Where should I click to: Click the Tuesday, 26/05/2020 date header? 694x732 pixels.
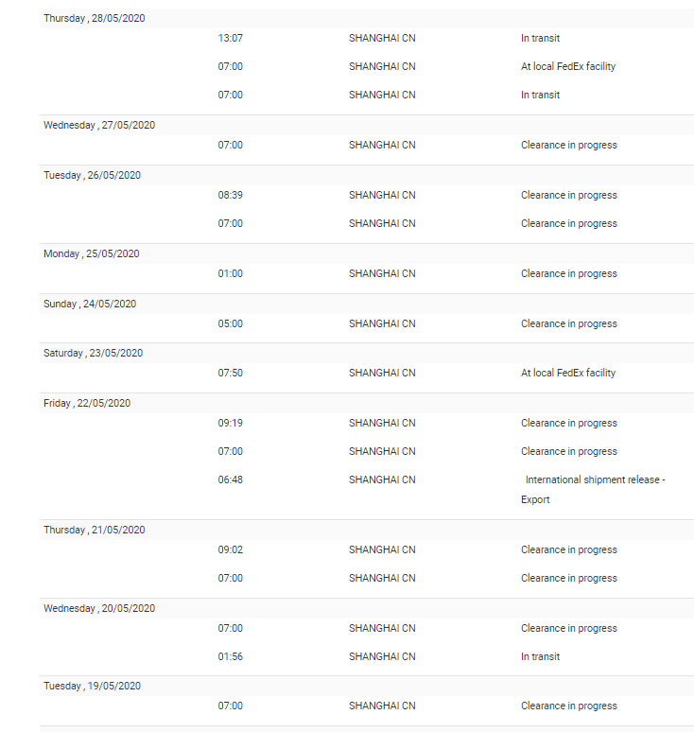coord(92,176)
